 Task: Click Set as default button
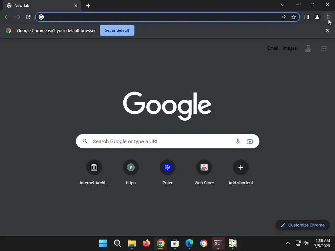click(x=117, y=30)
